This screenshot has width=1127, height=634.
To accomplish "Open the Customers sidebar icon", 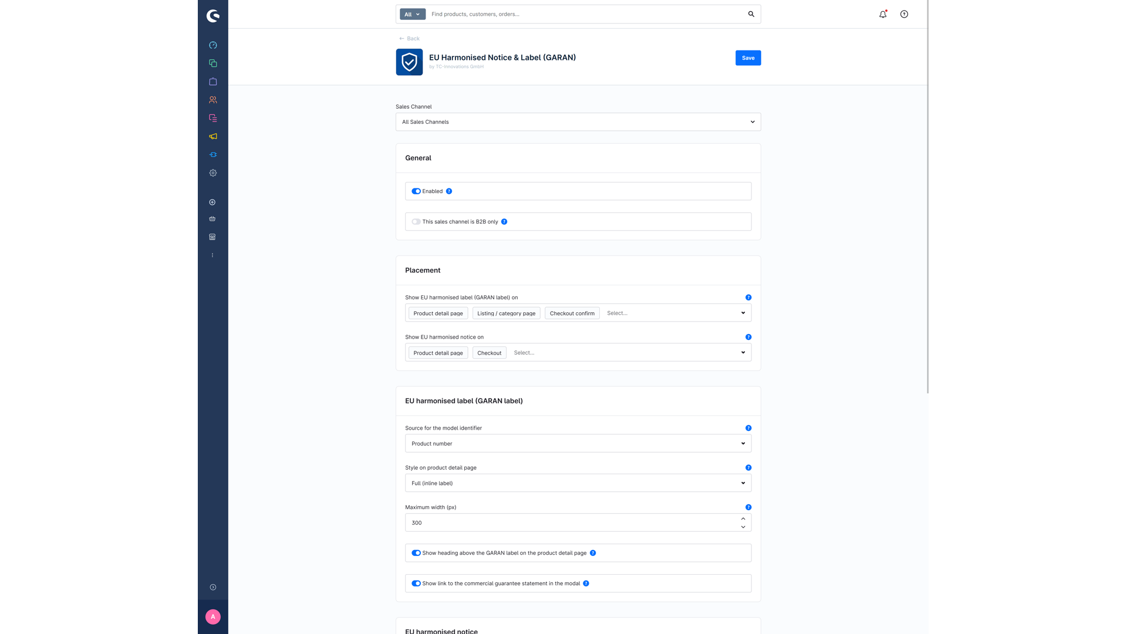I will 213,100.
